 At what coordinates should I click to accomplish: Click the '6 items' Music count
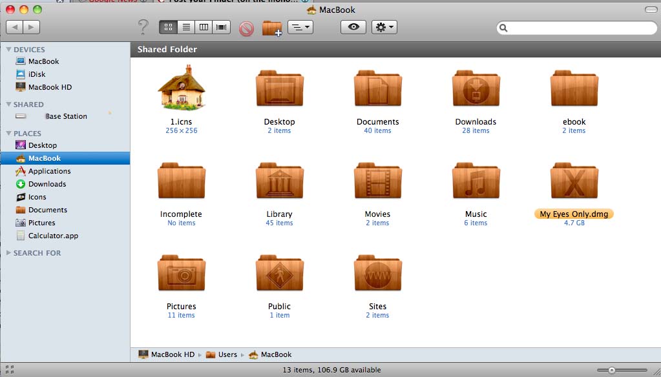pos(476,223)
